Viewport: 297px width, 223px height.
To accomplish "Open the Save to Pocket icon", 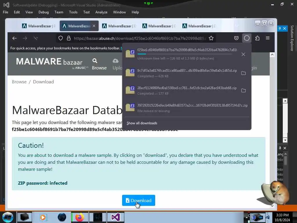I will 236,38.
